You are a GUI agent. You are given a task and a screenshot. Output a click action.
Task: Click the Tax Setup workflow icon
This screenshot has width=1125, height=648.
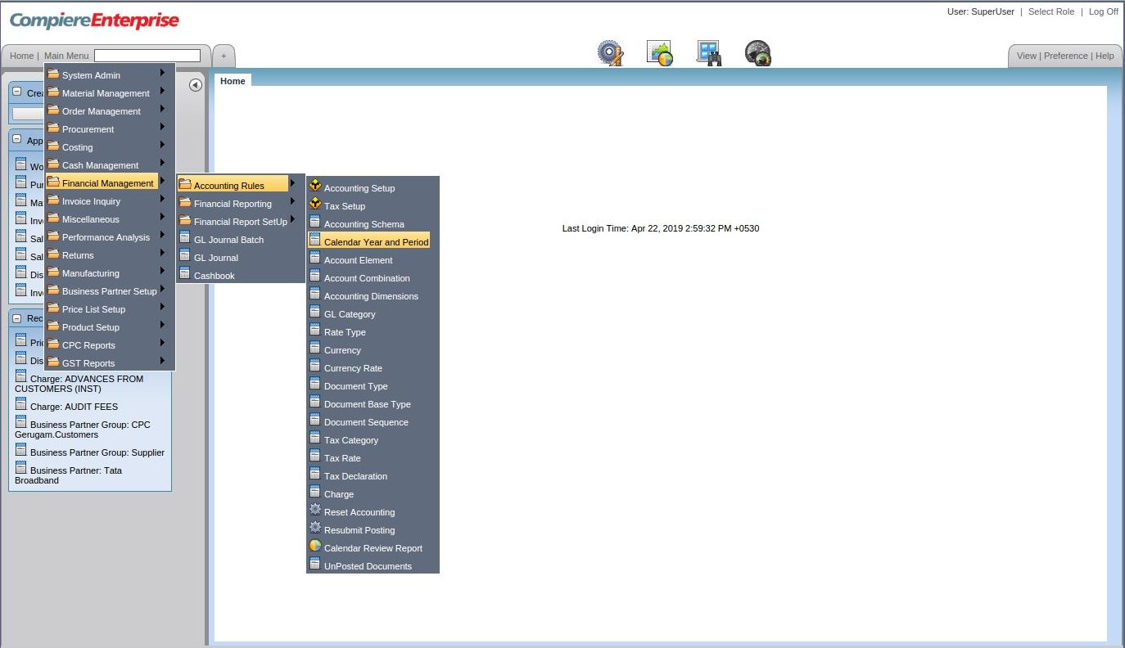315,205
